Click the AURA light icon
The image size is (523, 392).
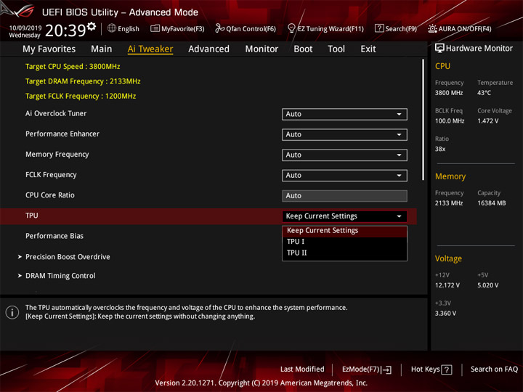(432, 28)
